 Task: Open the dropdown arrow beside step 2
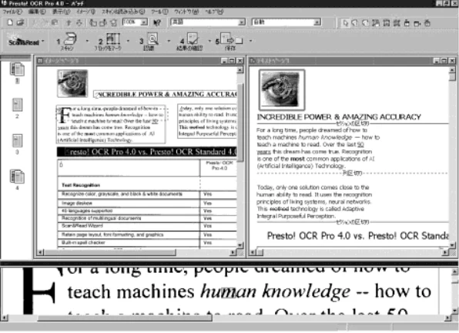(128, 41)
